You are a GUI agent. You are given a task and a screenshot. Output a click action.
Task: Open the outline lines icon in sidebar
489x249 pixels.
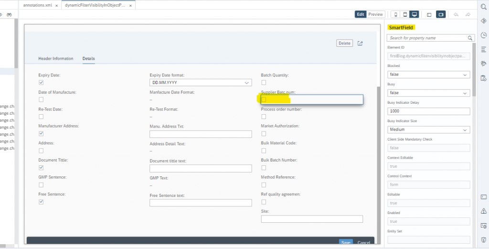[x=483, y=50]
